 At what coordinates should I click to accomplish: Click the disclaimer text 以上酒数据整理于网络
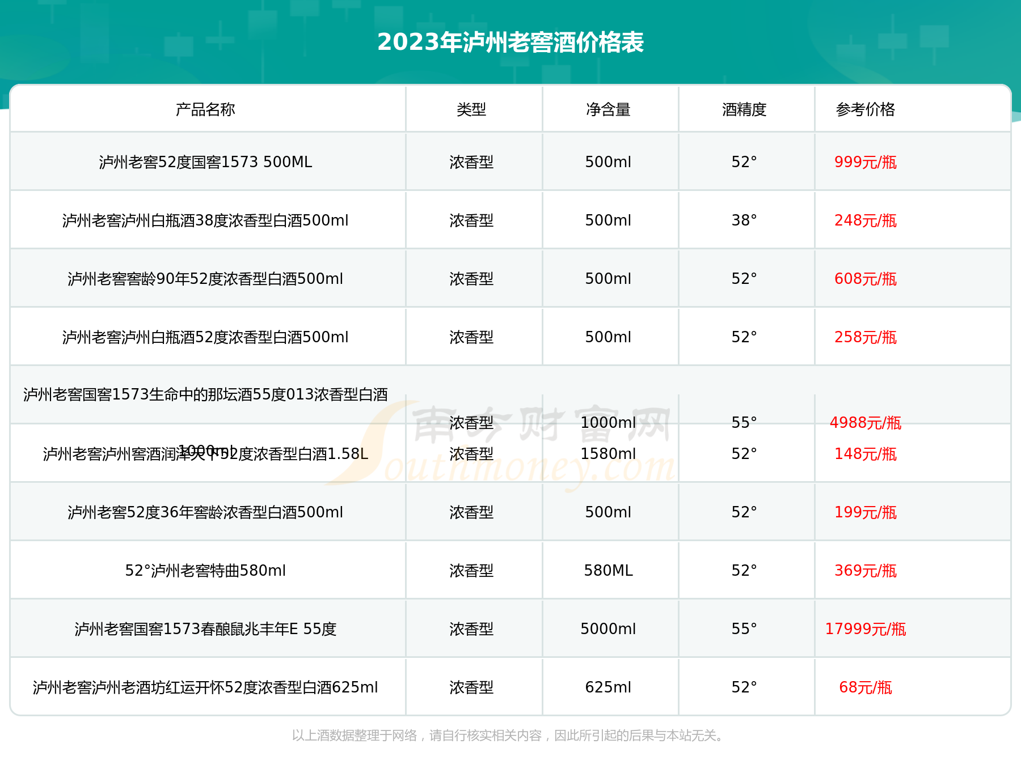pos(355,736)
